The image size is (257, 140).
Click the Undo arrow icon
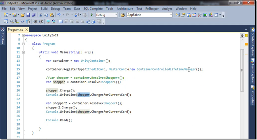pyautogui.click(x=59, y=15)
